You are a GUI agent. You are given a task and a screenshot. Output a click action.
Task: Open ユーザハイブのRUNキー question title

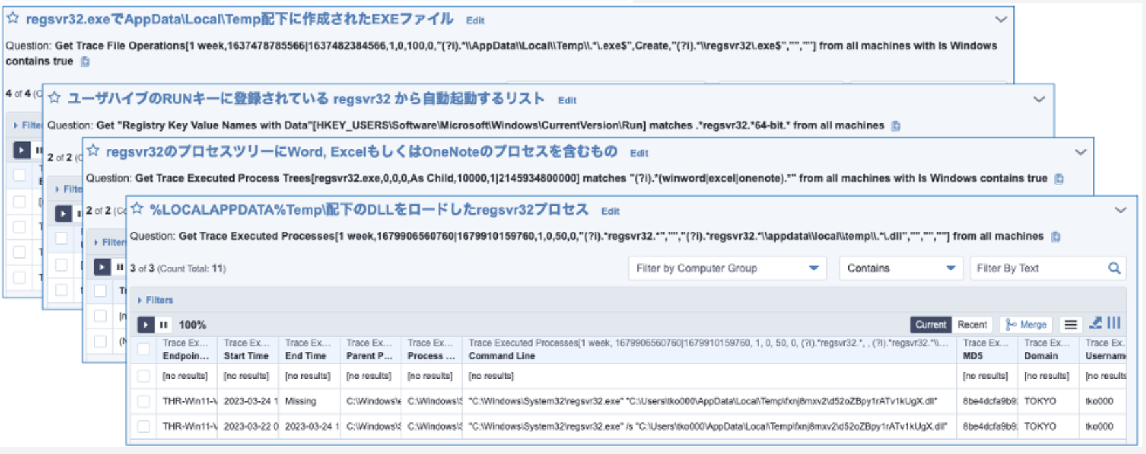tap(305, 98)
